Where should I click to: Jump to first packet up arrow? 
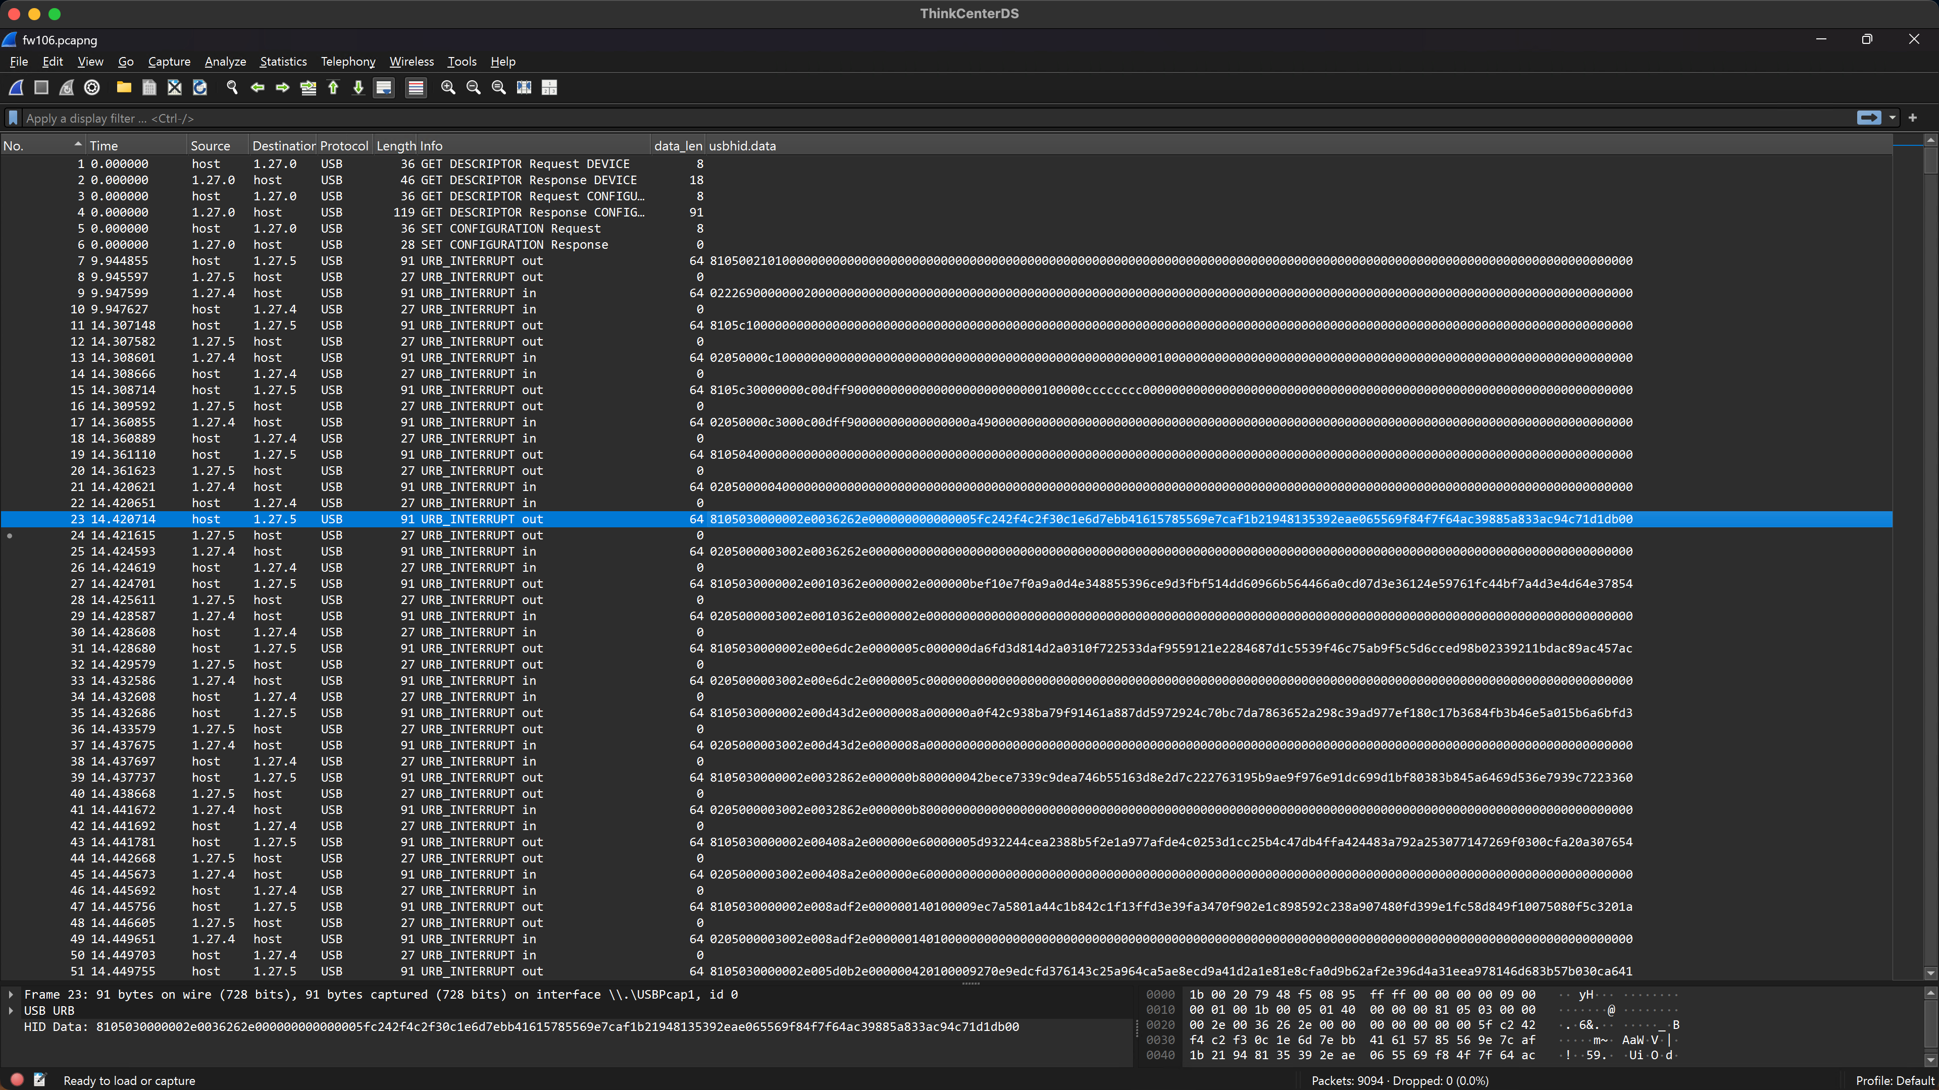[333, 88]
